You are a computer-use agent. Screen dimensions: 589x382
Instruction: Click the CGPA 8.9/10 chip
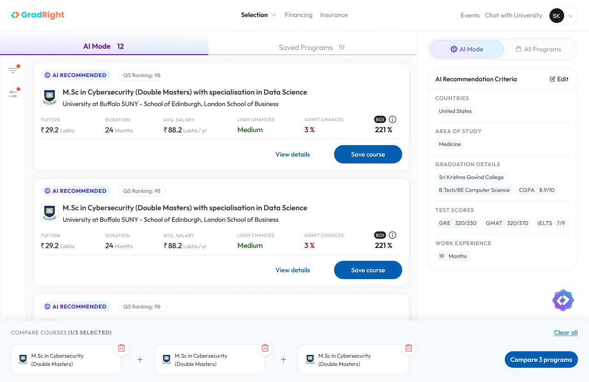point(537,190)
